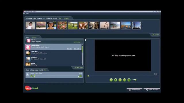Select the green lawn thumbnail
This screenshot has width=184, height=103.
coord(73,25)
